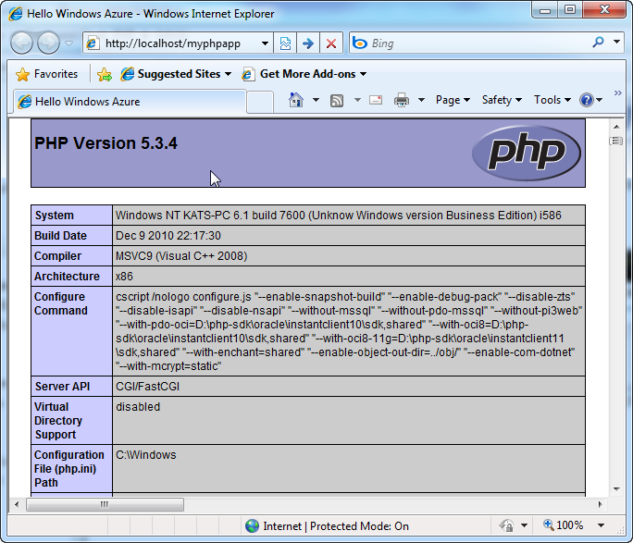633x543 pixels.
Task: Expand the command bar overflow chevron
Action: tap(617, 93)
